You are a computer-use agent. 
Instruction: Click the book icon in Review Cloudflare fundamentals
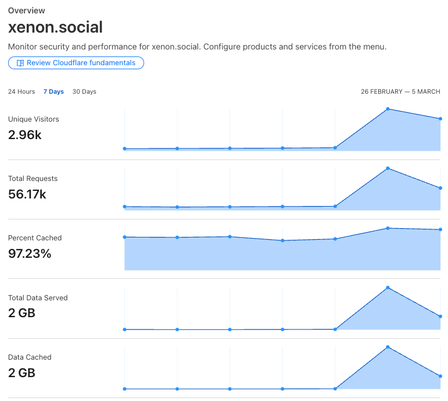pyautogui.click(x=20, y=63)
